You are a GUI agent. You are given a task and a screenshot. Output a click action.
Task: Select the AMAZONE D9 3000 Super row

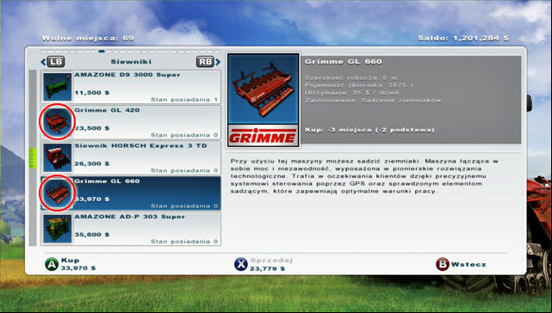pos(131,87)
